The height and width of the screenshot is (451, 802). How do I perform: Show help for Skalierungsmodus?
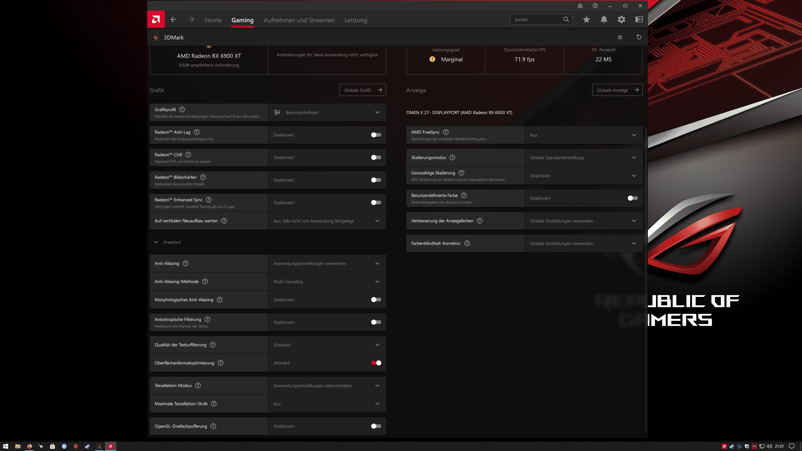tap(452, 158)
